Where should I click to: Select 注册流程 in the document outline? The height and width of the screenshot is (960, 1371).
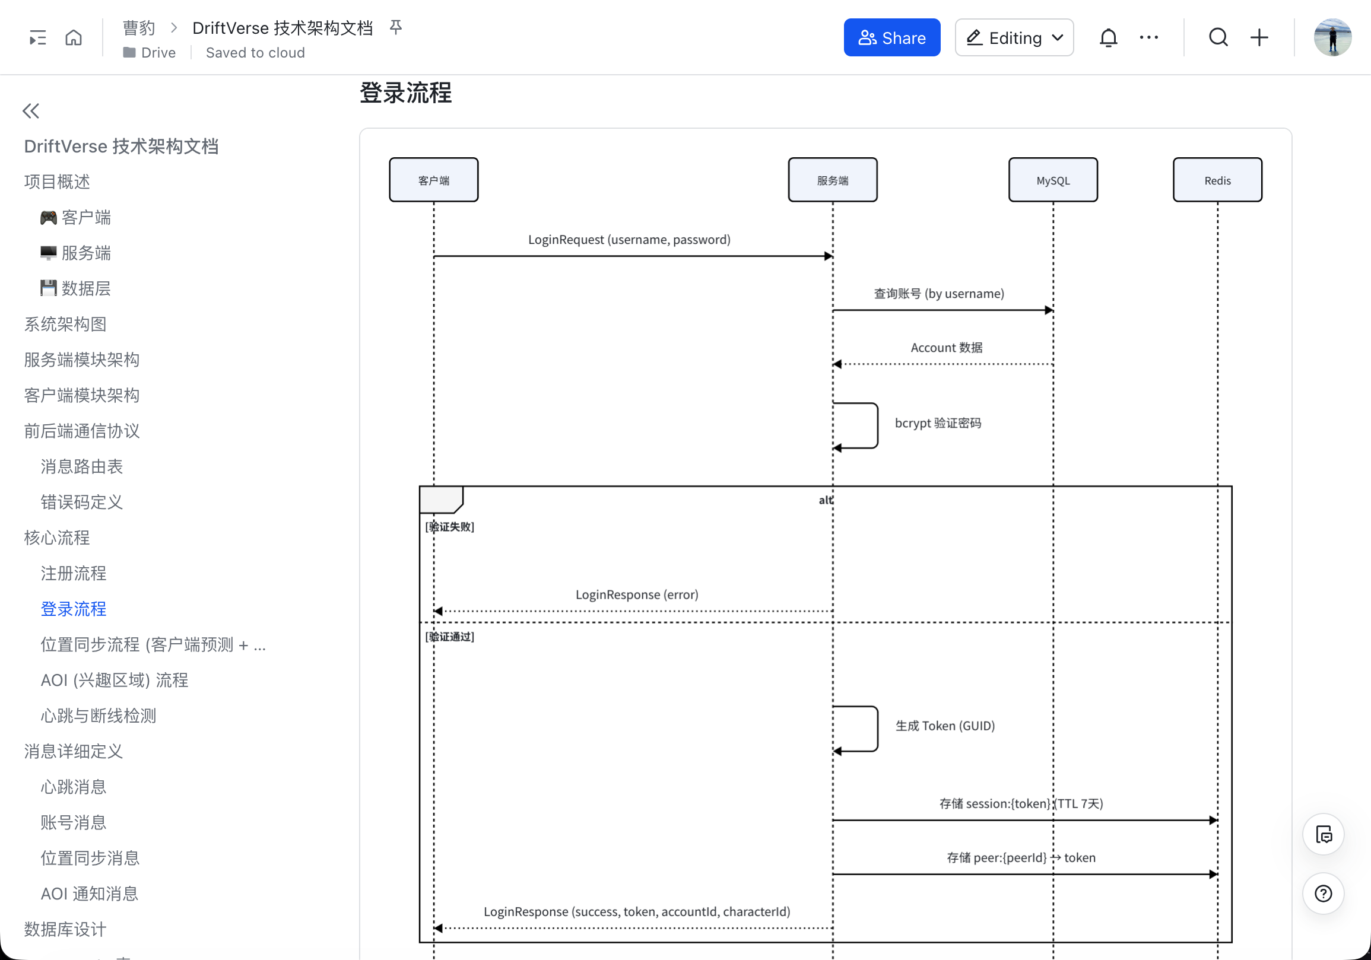tap(74, 573)
